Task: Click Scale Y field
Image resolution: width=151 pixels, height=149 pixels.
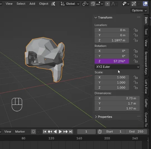Action: 112,83
